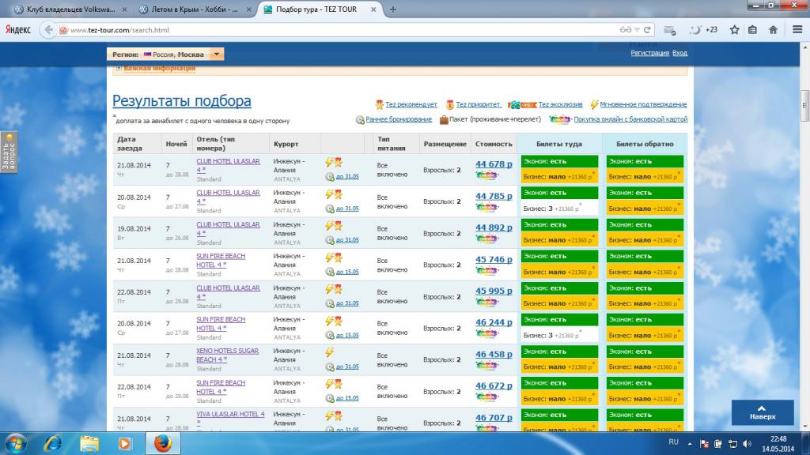
Task: Switch to the Клуб владельцев Volkswagen tab
Action: (70, 9)
